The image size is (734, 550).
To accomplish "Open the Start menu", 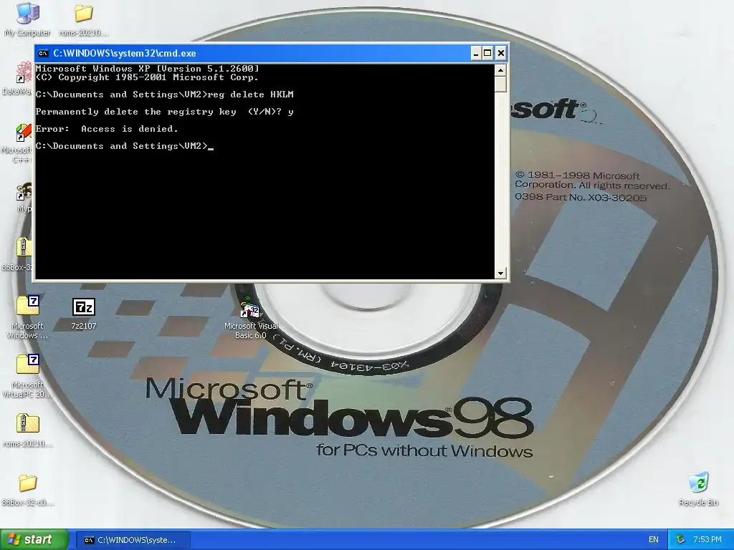I will pyautogui.click(x=34, y=539).
